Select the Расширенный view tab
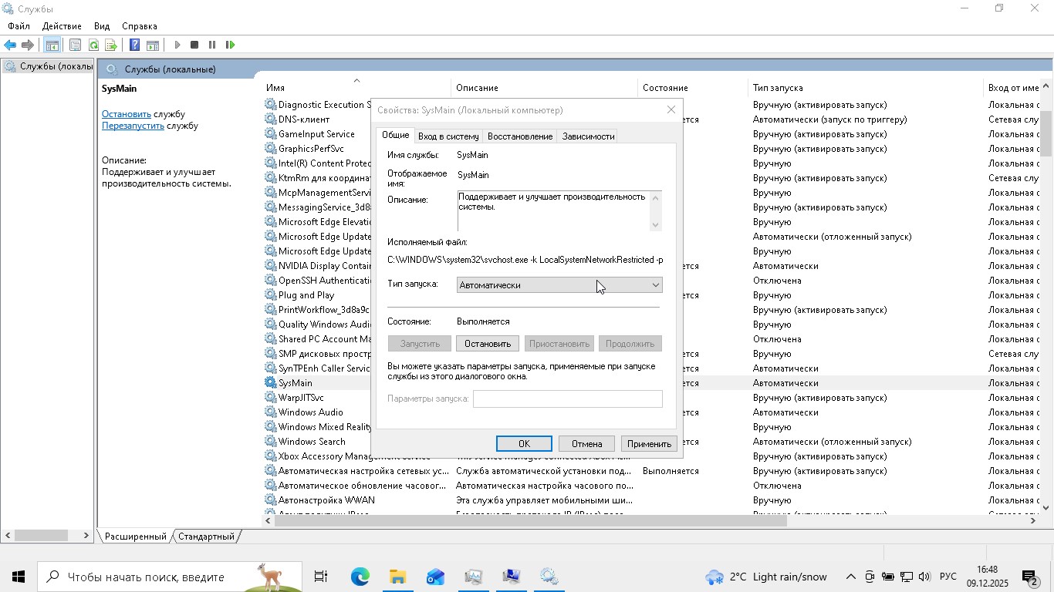1054x592 pixels. [135, 536]
